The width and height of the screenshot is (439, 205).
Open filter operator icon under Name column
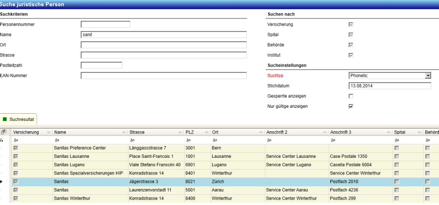click(57, 140)
